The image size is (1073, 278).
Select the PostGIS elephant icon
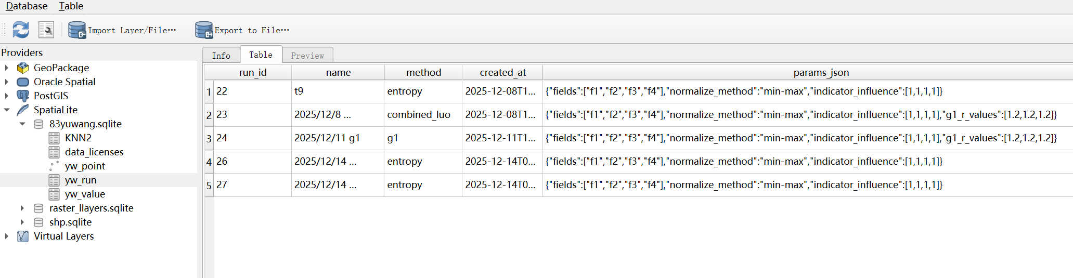[x=23, y=96]
